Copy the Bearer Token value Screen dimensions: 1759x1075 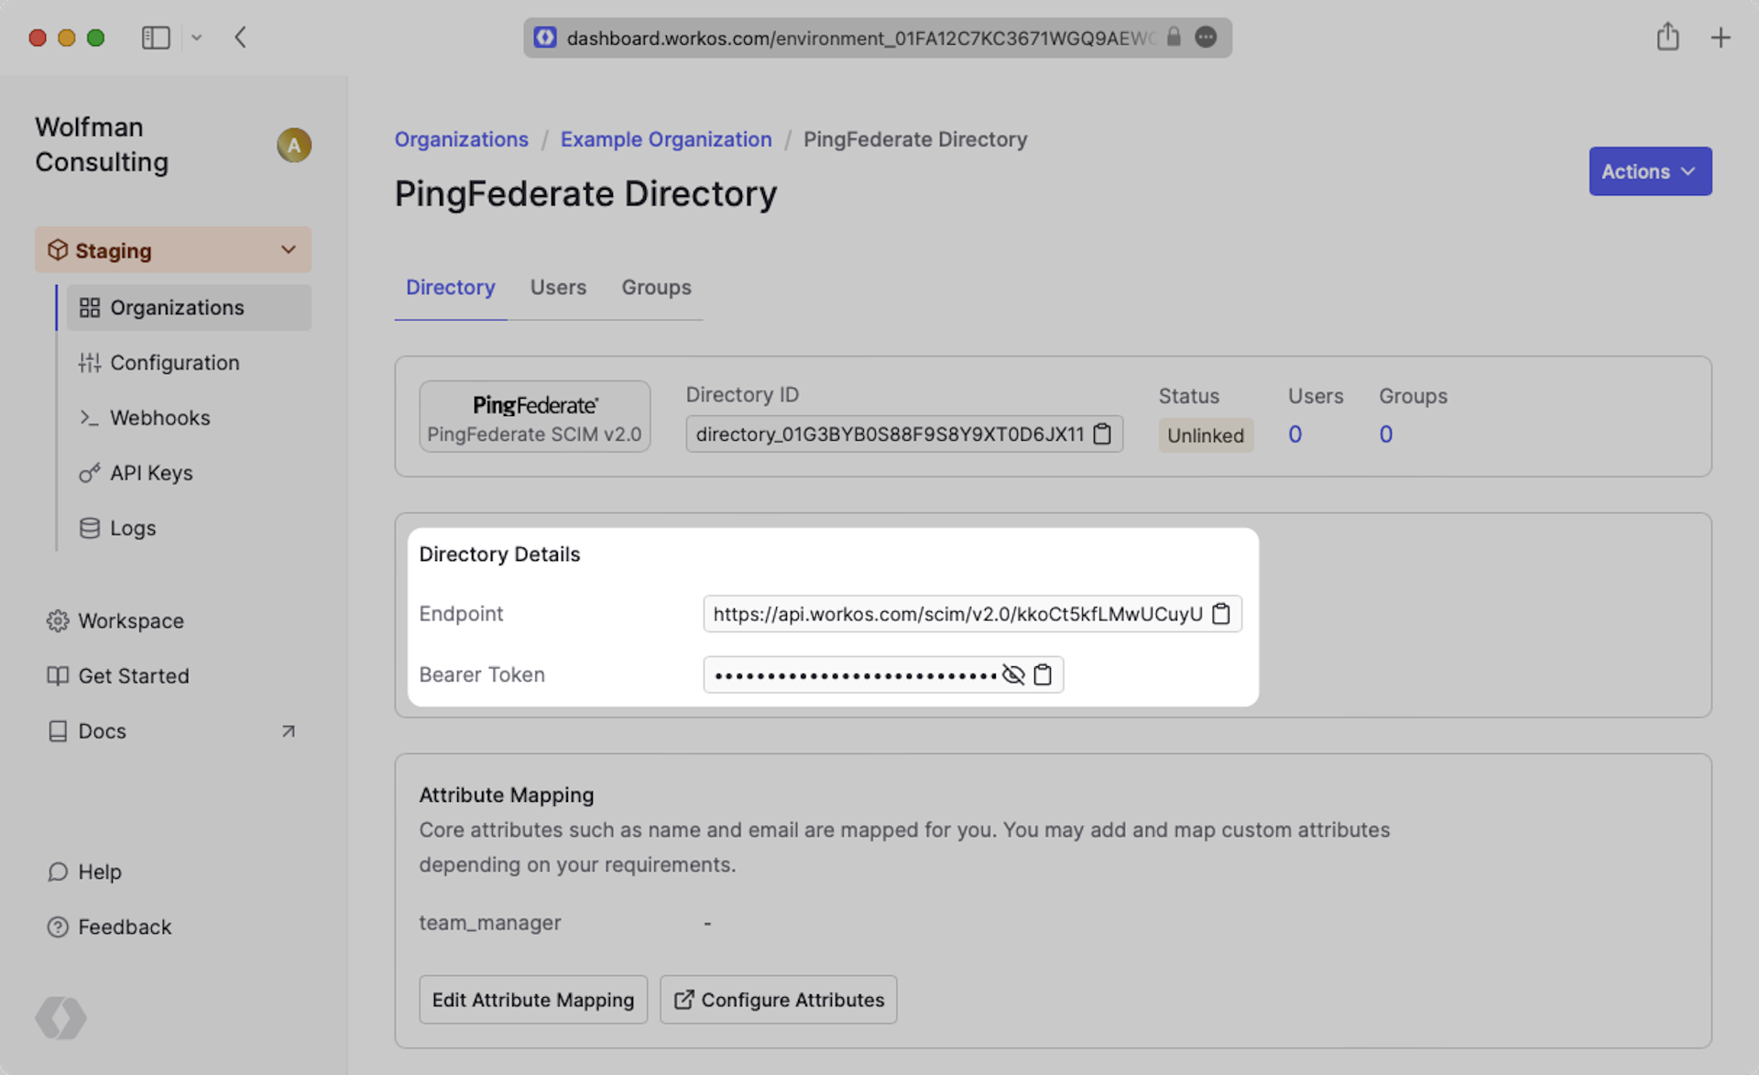point(1043,675)
